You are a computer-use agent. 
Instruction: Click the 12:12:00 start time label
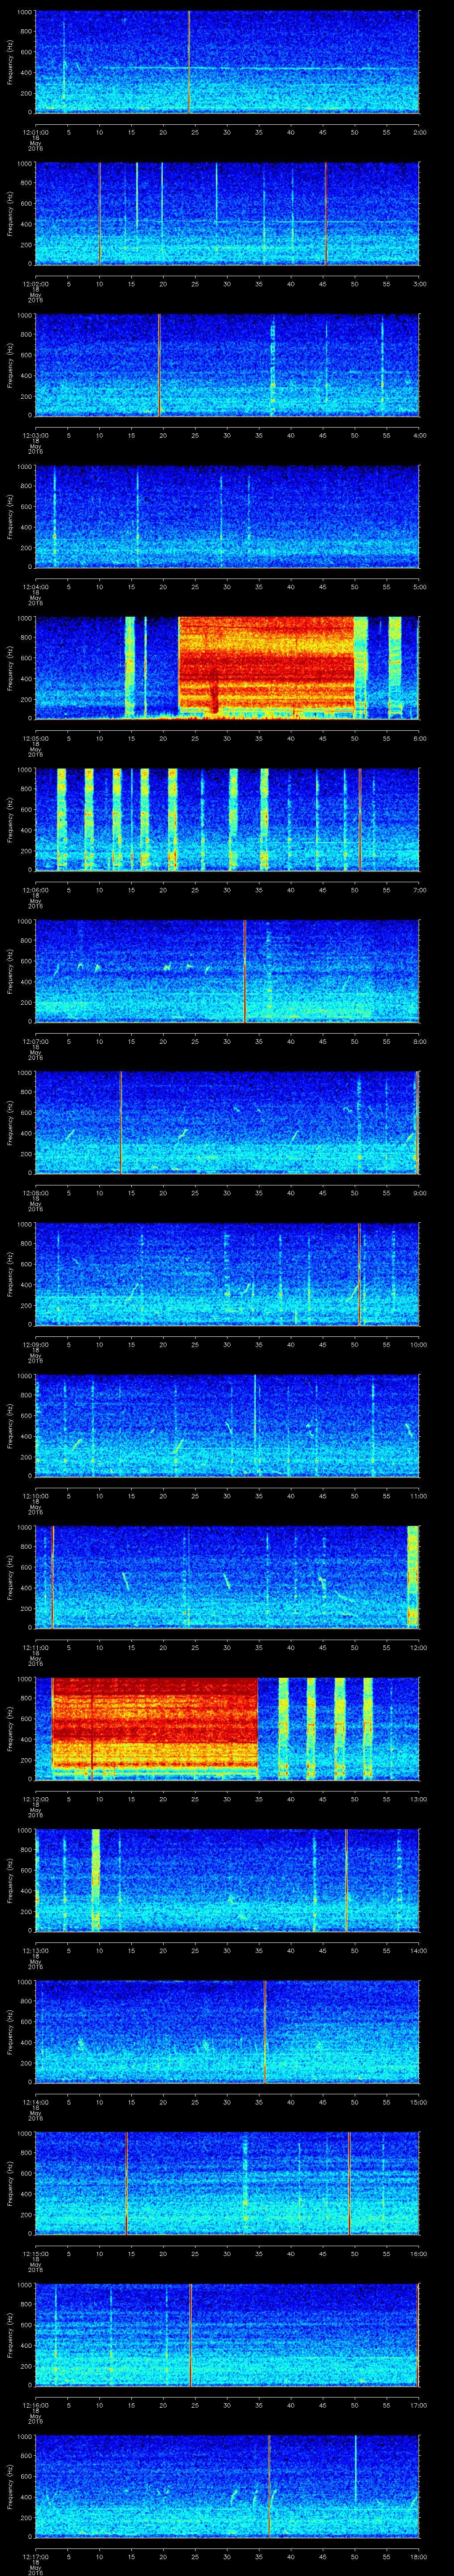(x=35, y=1799)
